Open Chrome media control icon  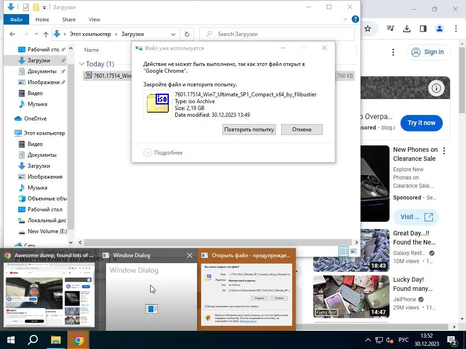[390, 29]
